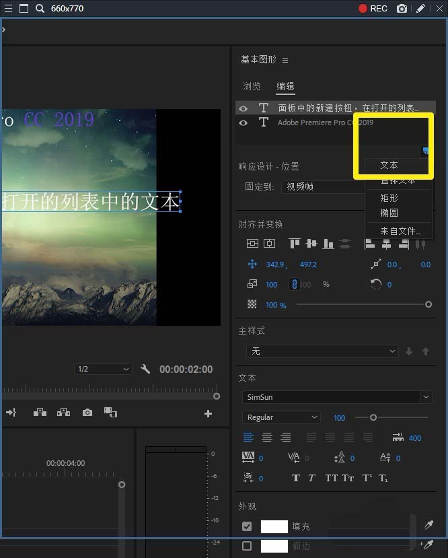Toggle superscript style
This screenshot has width=448, height=558.
point(367,478)
